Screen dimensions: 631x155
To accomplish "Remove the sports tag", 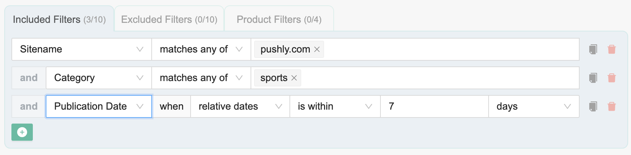I will click(294, 78).
